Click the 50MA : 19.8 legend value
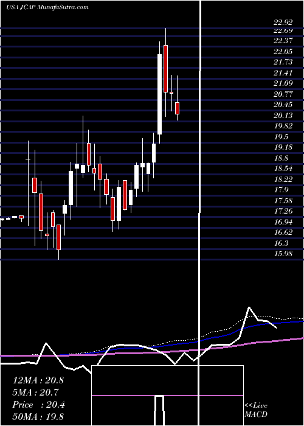 point(38,417)
